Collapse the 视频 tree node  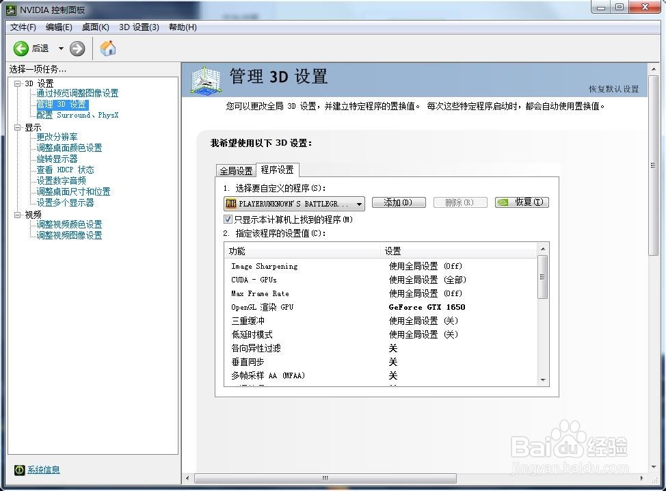pyautogui.click(x=17, y=215)
